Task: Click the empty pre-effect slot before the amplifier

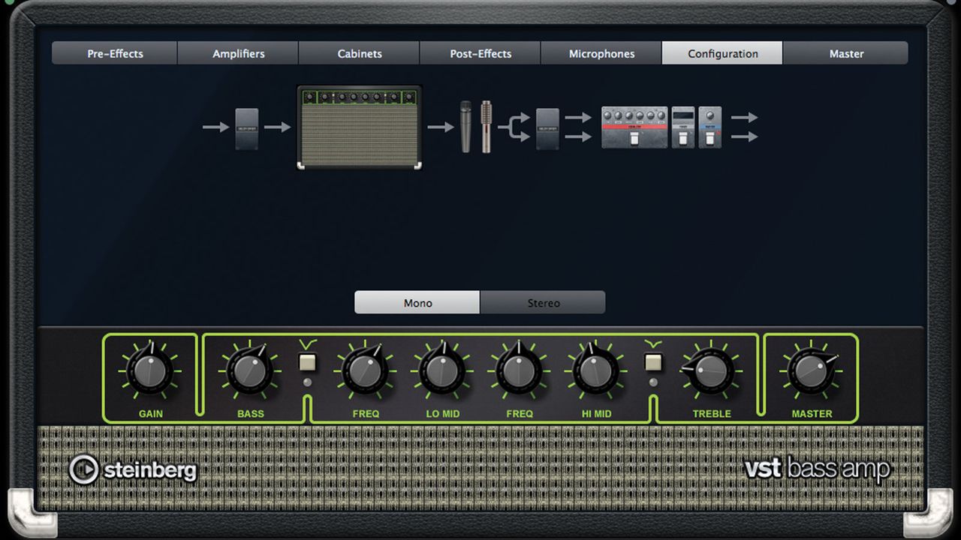Action: [246, 129]
